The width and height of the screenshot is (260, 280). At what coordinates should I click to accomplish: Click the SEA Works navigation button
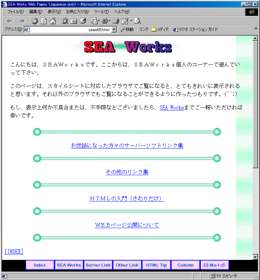69,265
